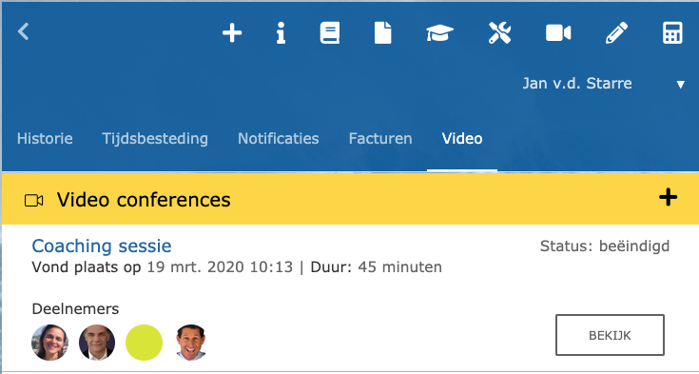Switch to the Historie tab

coord(45,138)
